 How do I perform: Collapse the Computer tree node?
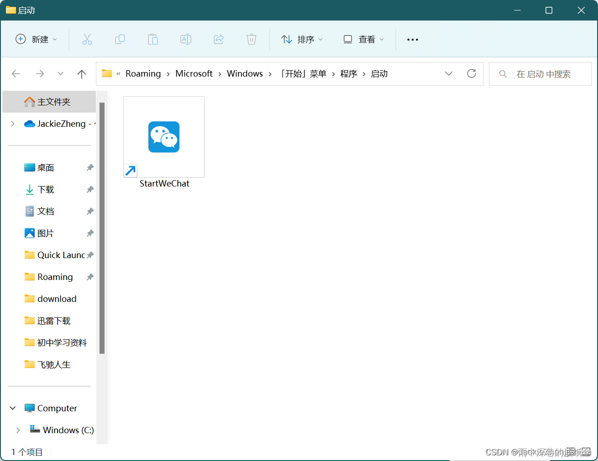(x=13, y=408)
